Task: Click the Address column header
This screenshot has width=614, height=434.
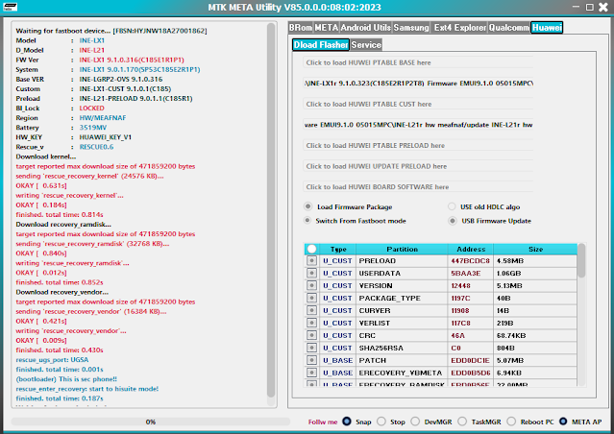Action: [x=471, y=249]
